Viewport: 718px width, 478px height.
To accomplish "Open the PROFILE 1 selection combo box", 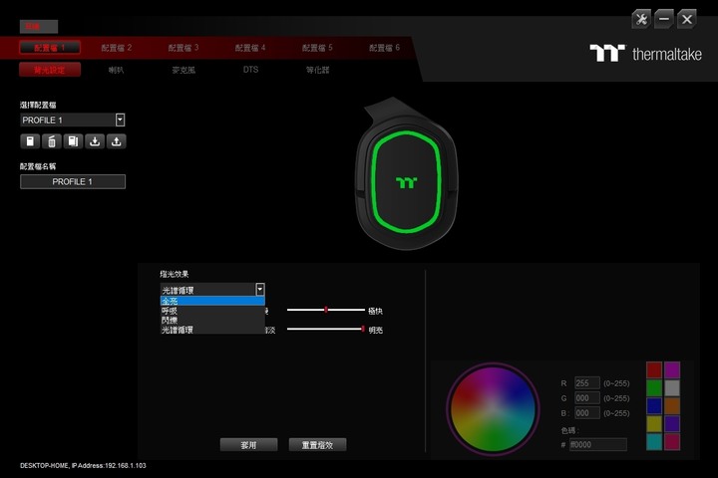I will pyautogui.click(x=73, y=119).
